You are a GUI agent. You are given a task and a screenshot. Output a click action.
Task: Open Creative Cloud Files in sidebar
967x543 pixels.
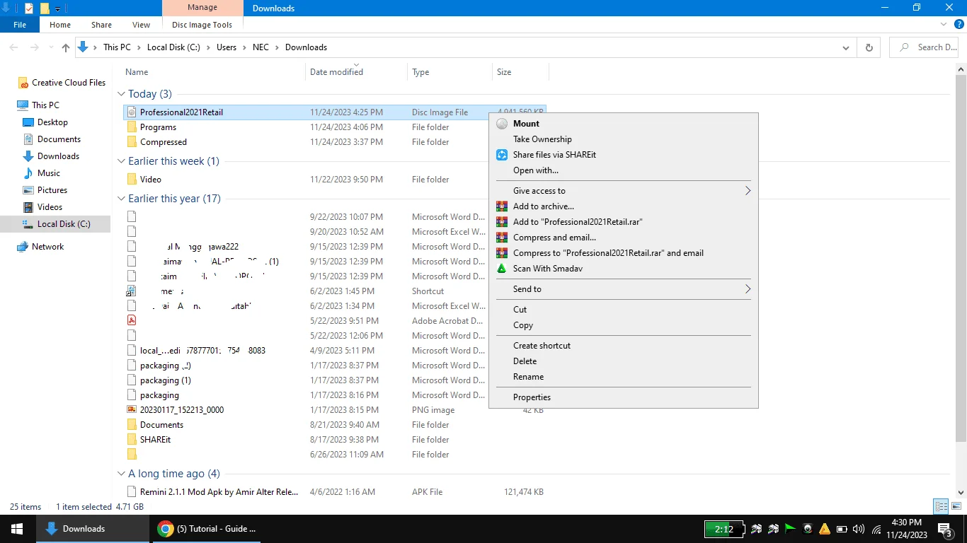(69, 83)
